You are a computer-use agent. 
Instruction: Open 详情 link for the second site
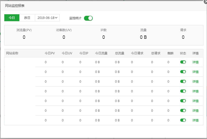pos(195,72)
